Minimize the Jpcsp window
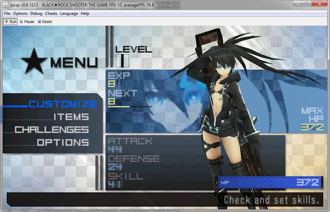 coord(298,4)
